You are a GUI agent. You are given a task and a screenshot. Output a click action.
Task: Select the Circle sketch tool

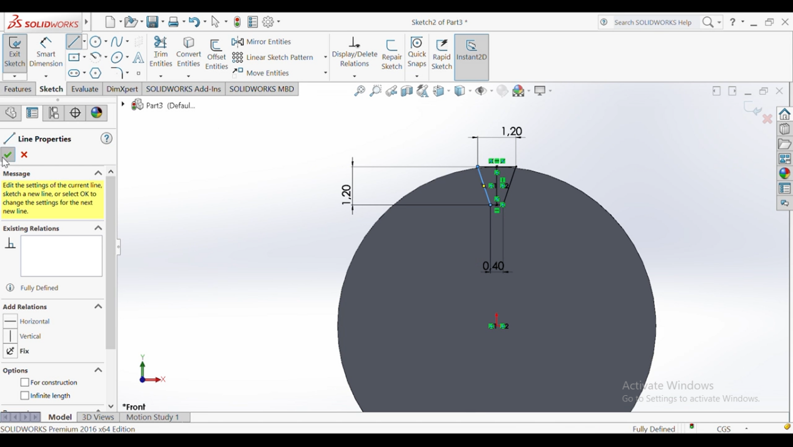pyautogui.click(x=95, y=42)
